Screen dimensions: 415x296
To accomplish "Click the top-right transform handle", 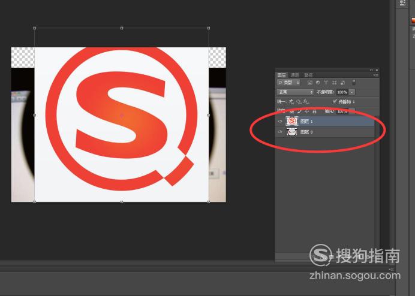I will click(x=209, y=28).
